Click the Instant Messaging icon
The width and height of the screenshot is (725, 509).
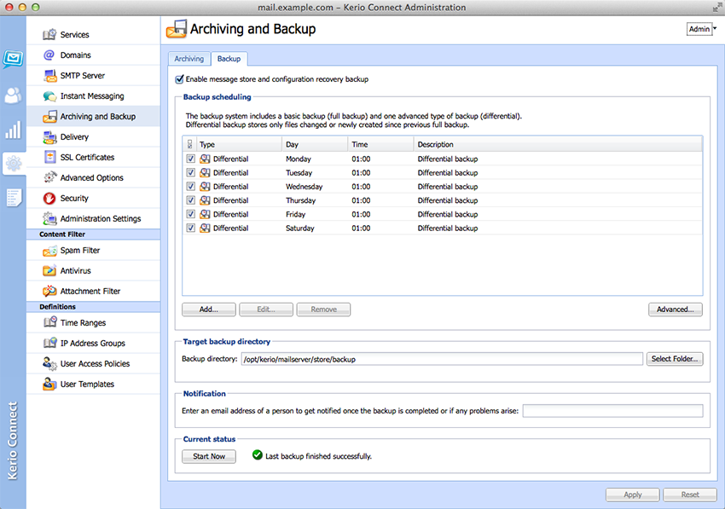tap(49, 96)
